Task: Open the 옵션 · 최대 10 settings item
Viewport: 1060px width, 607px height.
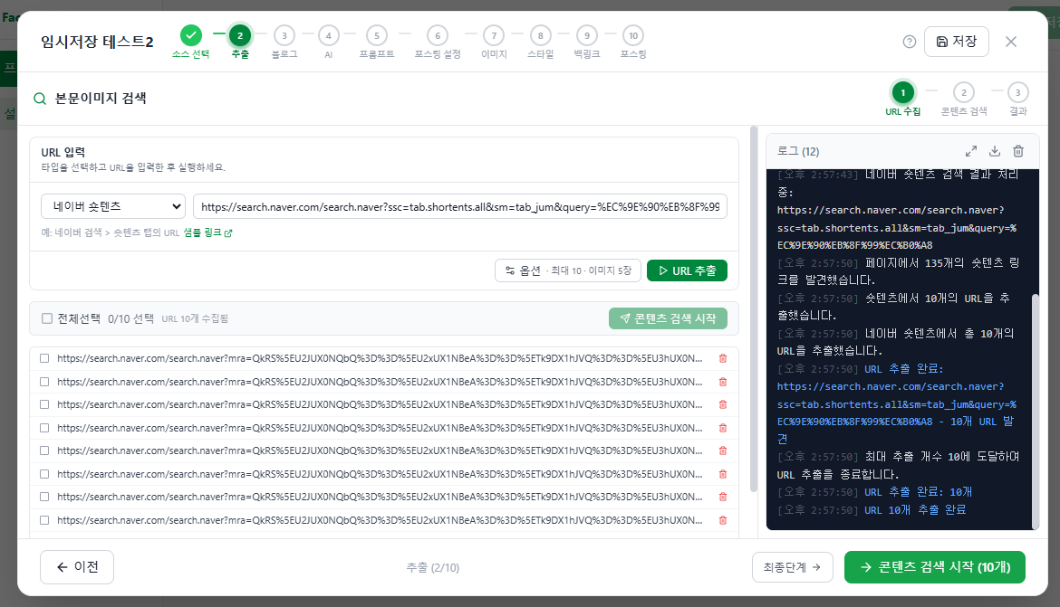Action: (x=567, y=270)
